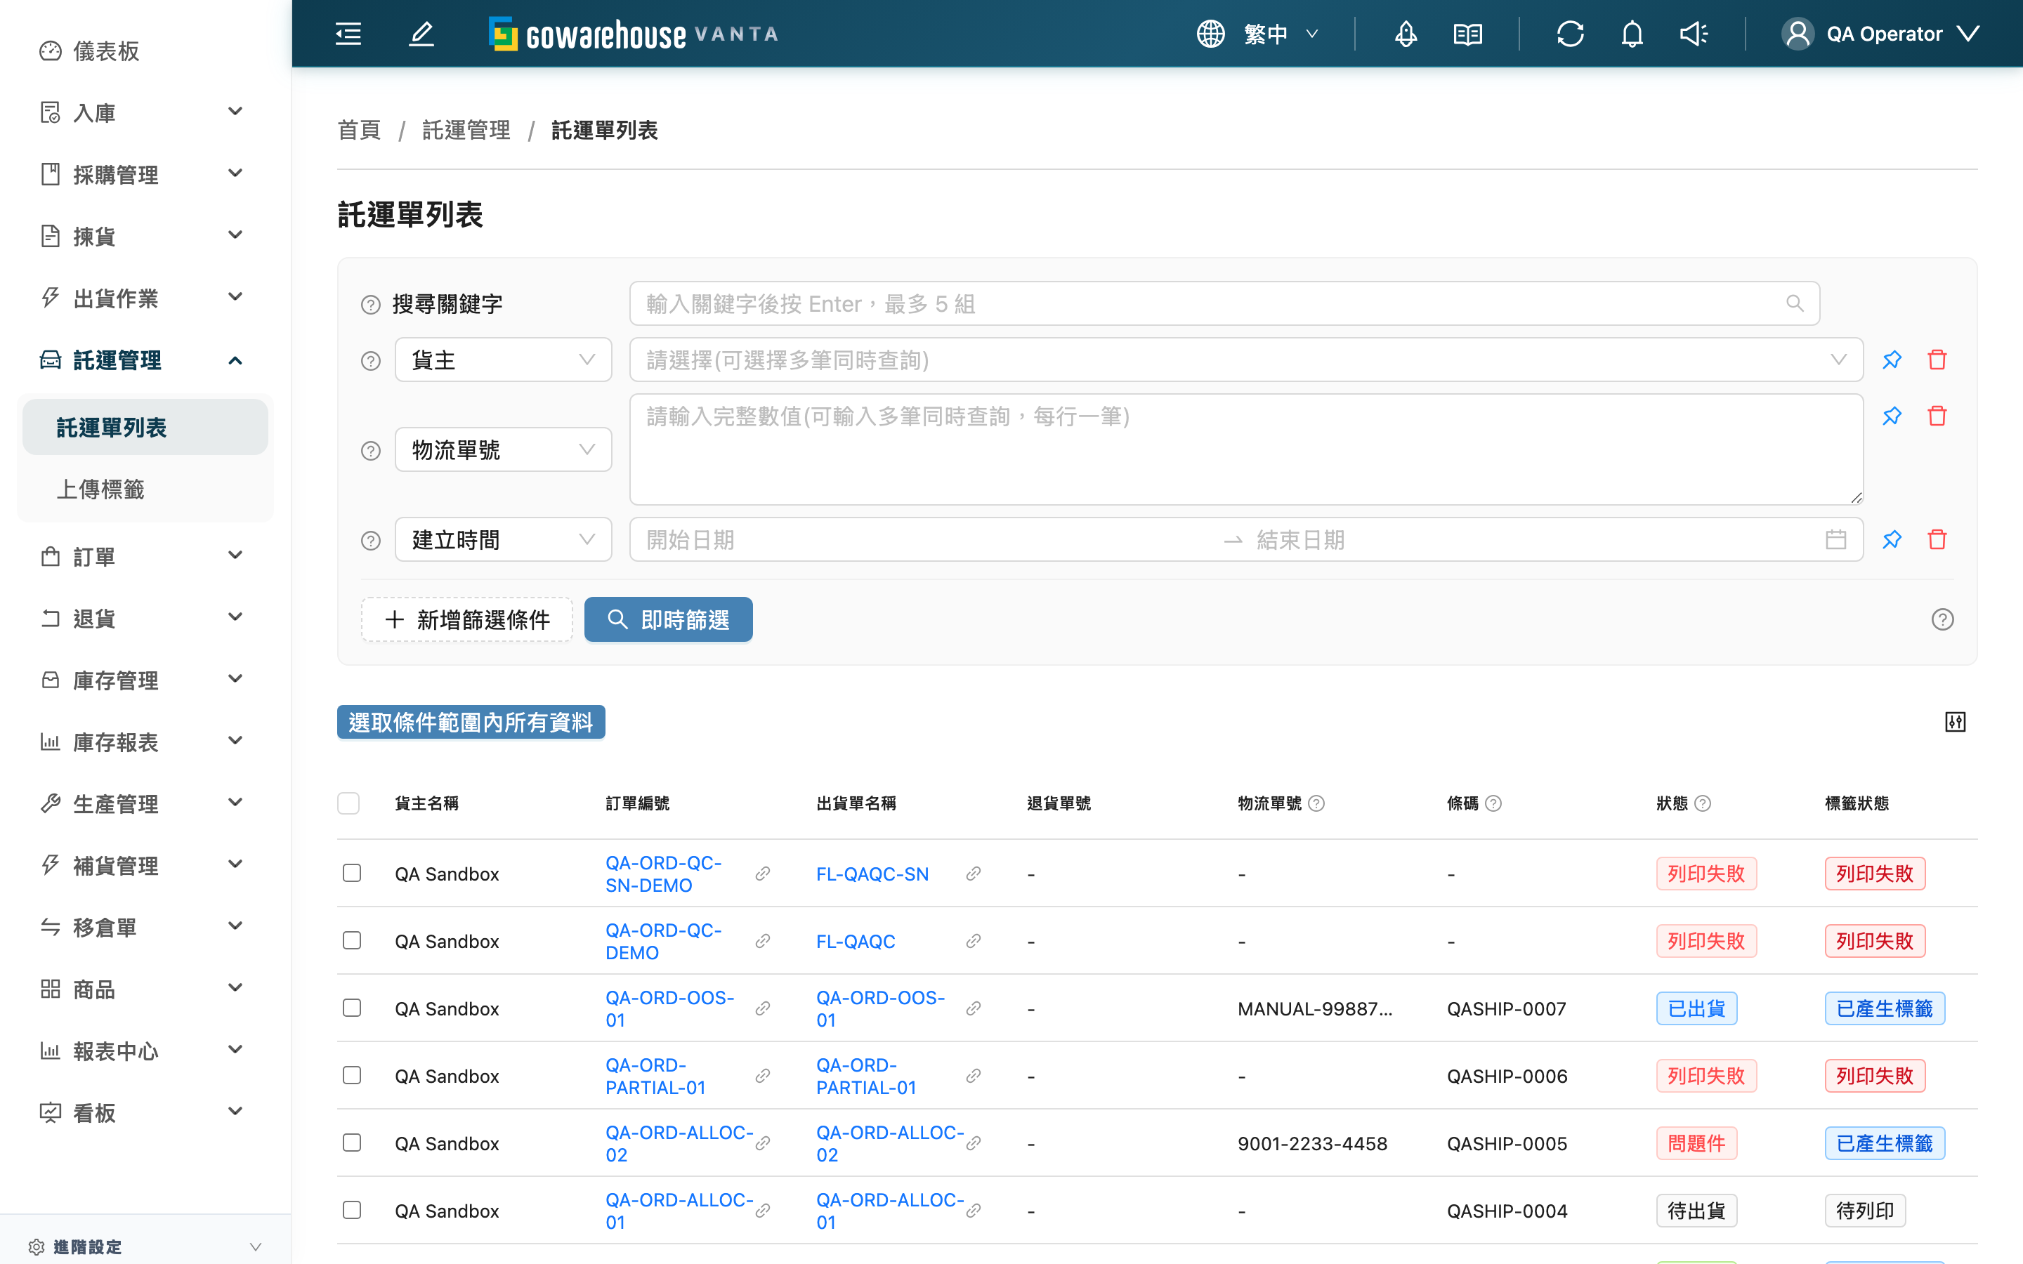The width and height of the screenshot is (2023, 1264).
Task: Check the QA-ORD-OOS-01 row checkbox
Action: coord(352,1008)
